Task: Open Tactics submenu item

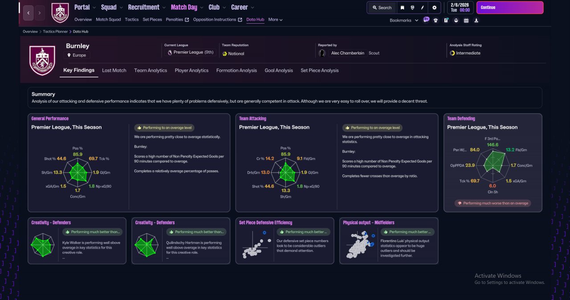Action: click(x=132, y=20)
